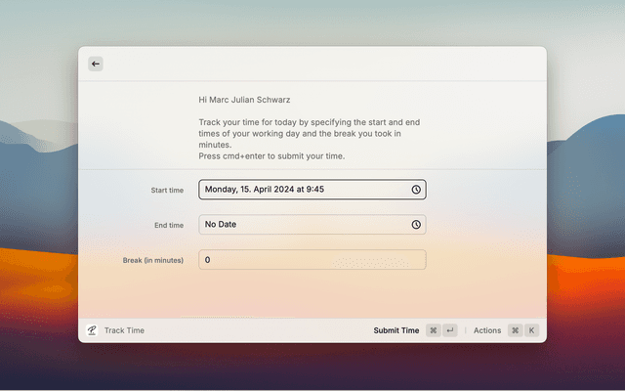Screen dimensions: 625x391
Task: Click the K key icon next to Actions
Action: coord(531,330)
